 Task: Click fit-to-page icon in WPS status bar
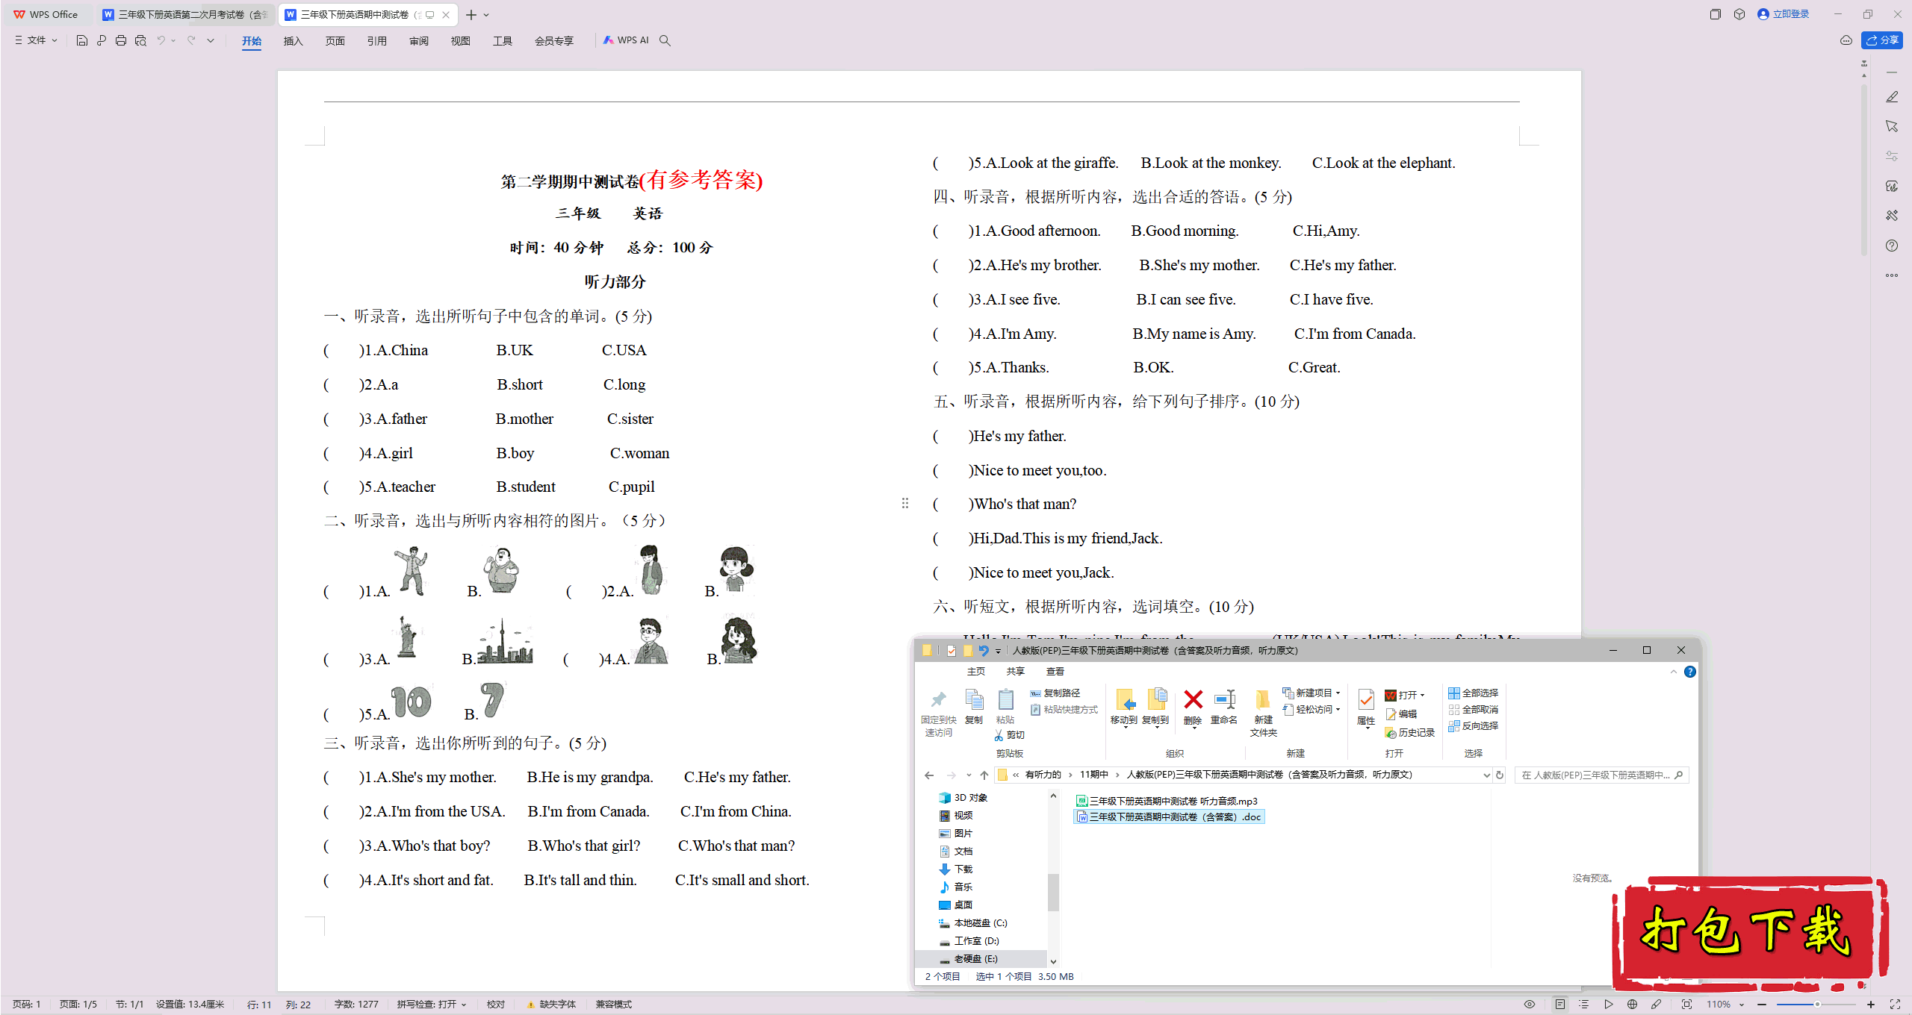point(1686,1005)
